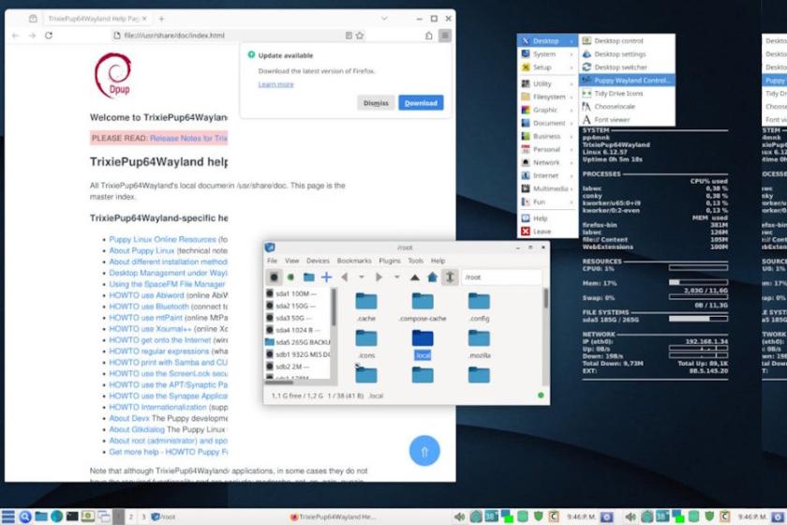Screen dimensions: 787x525
Task: Open the Tools menu in the file manager
Action: 416,261
